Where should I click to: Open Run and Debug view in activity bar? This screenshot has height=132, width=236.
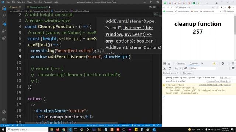tap(4, 31)
